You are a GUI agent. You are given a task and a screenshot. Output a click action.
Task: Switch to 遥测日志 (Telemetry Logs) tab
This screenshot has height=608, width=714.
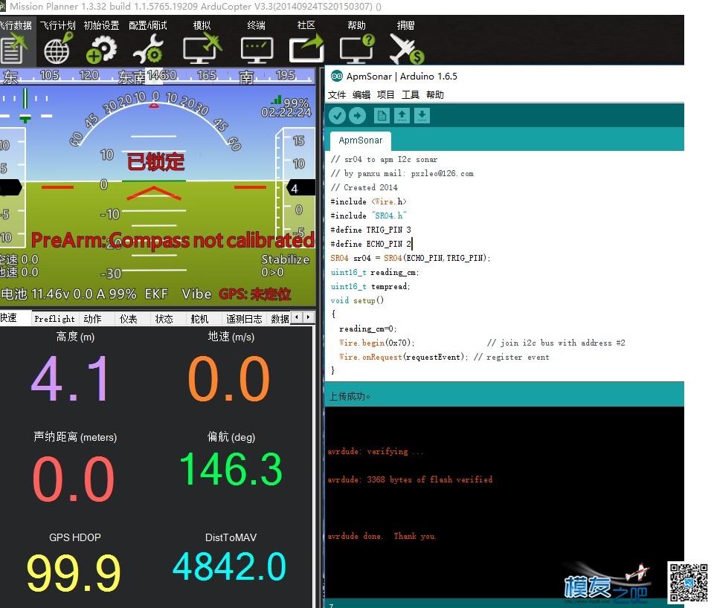pos(244,319)
